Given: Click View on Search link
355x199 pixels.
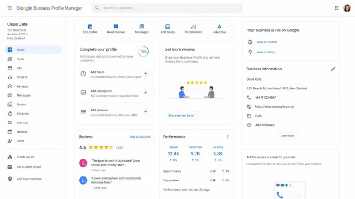Looking at the screenshot, I should [267, 42].
